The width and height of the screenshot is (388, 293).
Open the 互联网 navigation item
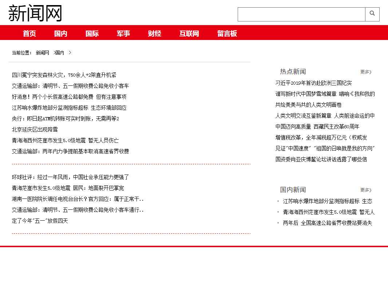point(189,33)
